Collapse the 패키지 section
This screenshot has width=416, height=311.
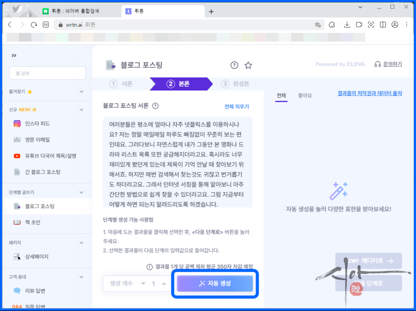coord(82,243)
